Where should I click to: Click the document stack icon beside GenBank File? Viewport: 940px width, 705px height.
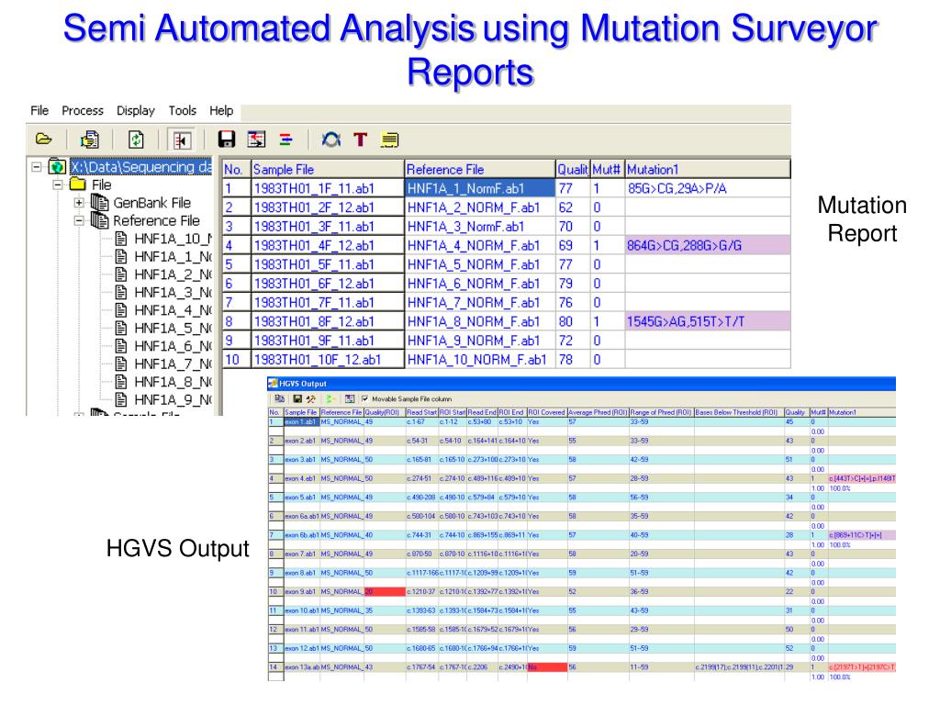coord(99,203)
